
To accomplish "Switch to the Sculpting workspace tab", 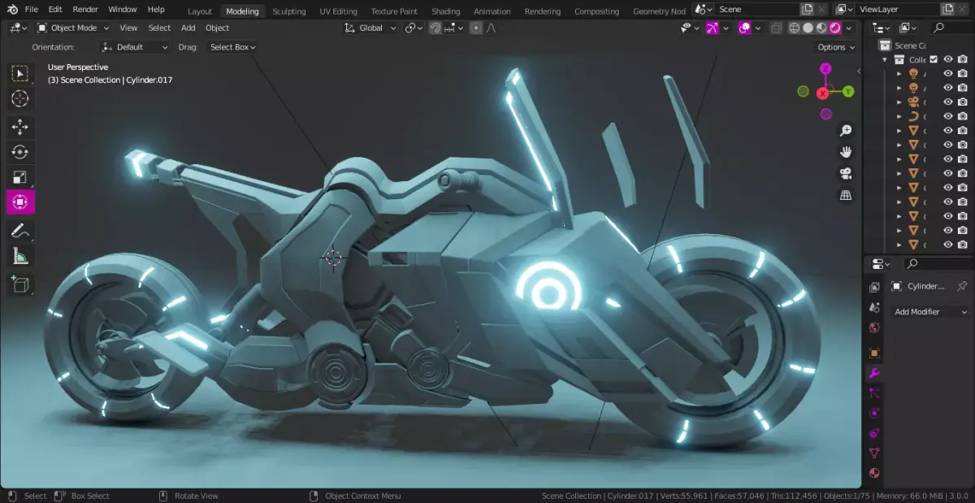I will pos(289,11).
